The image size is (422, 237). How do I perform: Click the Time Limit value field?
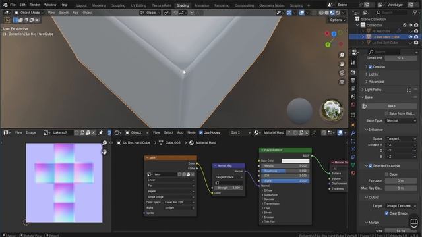(x=401, y=58)
